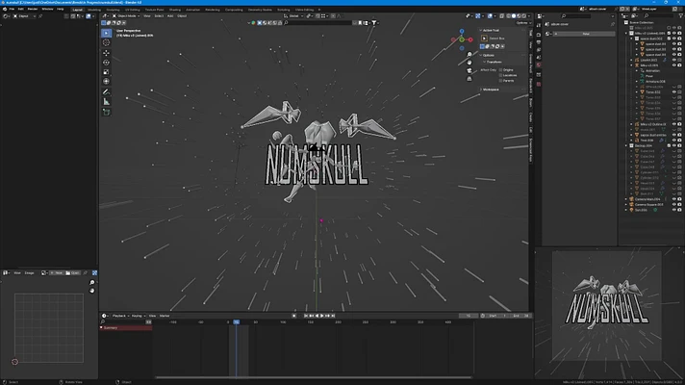Open the Render properties tab icon
The image size is (685, 385).
click(539, 34)
